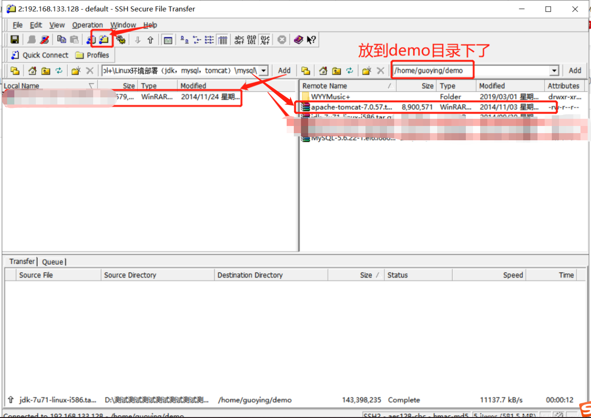This screenshot has height=418, width=591.
Task: Open the Profiles button
Action: (92, 55)
